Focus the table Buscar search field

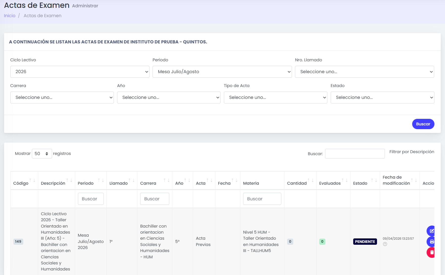pyautogui.click(x=355, y=154)
